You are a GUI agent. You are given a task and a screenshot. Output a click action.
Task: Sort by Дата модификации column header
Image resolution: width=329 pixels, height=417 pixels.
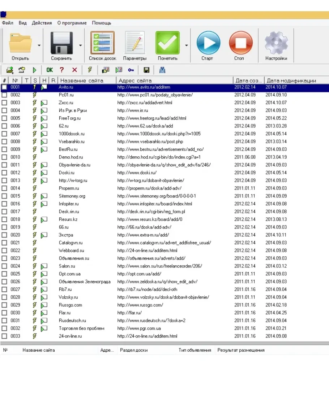click(291, 81)
